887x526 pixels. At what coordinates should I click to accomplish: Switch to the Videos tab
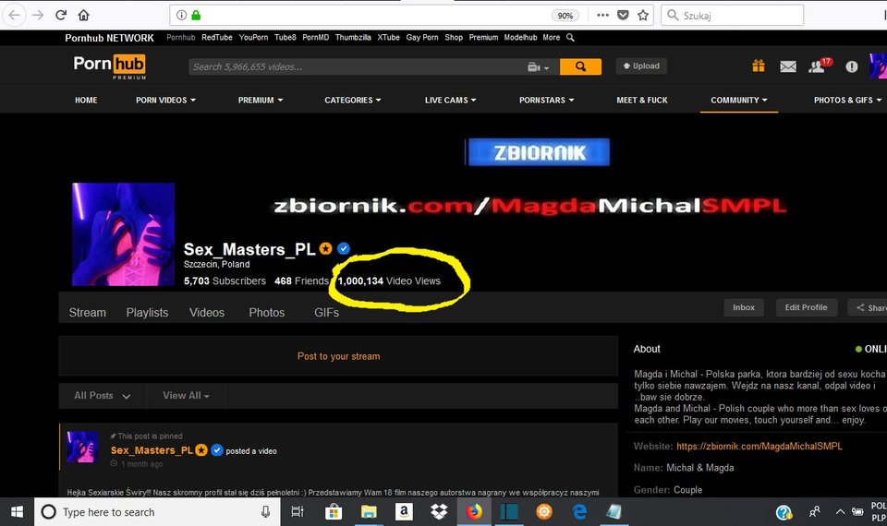pos(207,313)
